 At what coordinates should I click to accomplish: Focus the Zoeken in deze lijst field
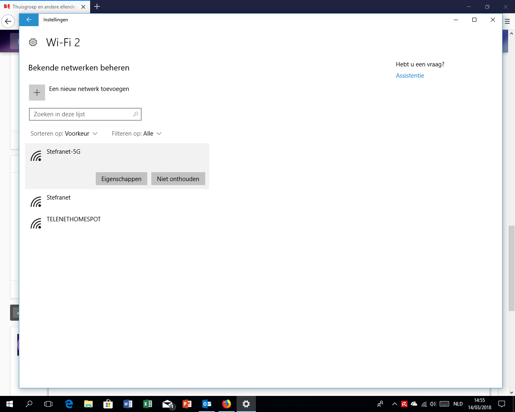[85, 114]
